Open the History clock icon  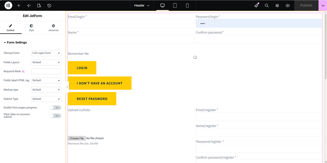point(49,5)
